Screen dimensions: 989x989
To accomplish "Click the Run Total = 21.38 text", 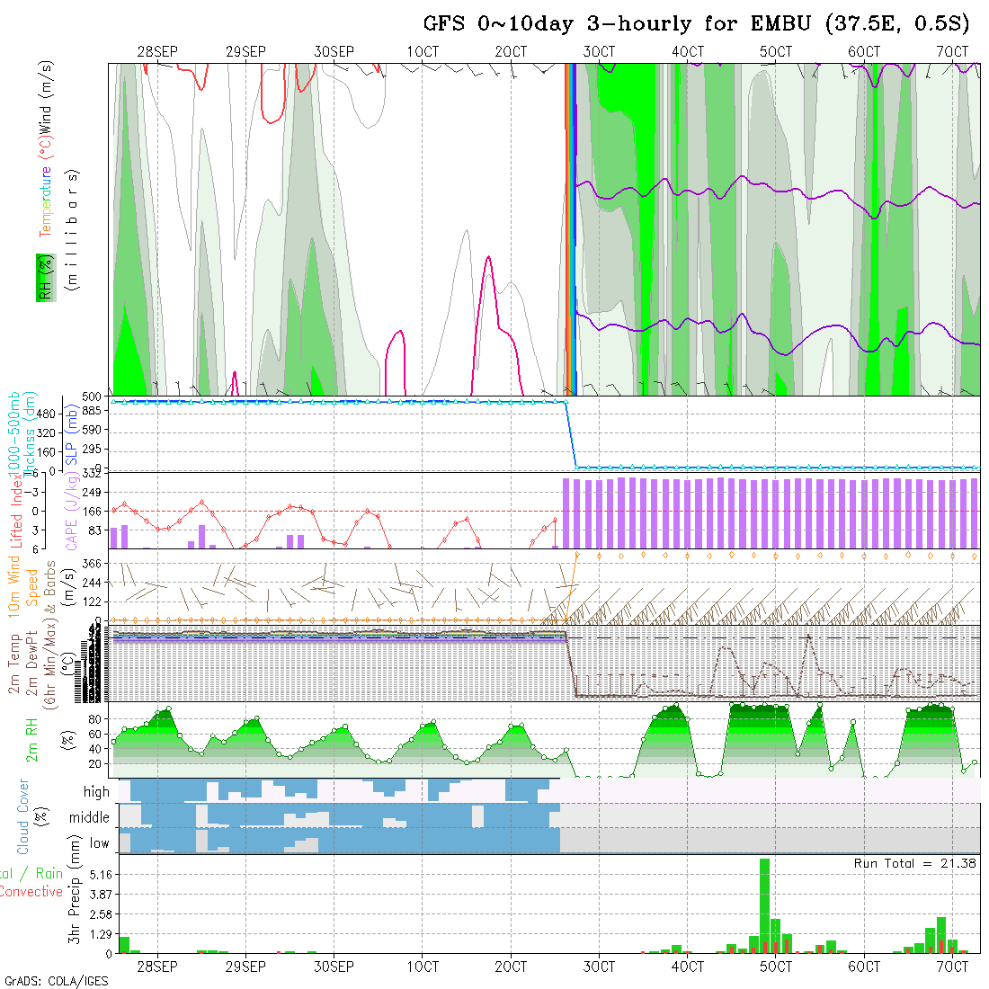I will pyautogui.click(x=914, y=863).
